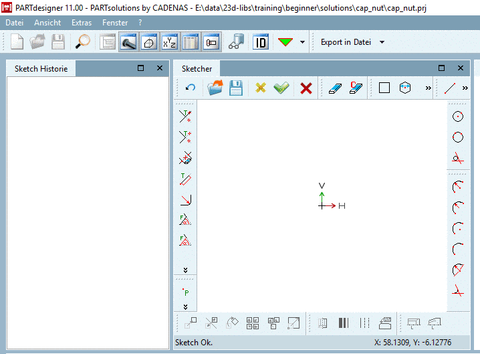Click the fillet corner tool icon

(185, 199)
